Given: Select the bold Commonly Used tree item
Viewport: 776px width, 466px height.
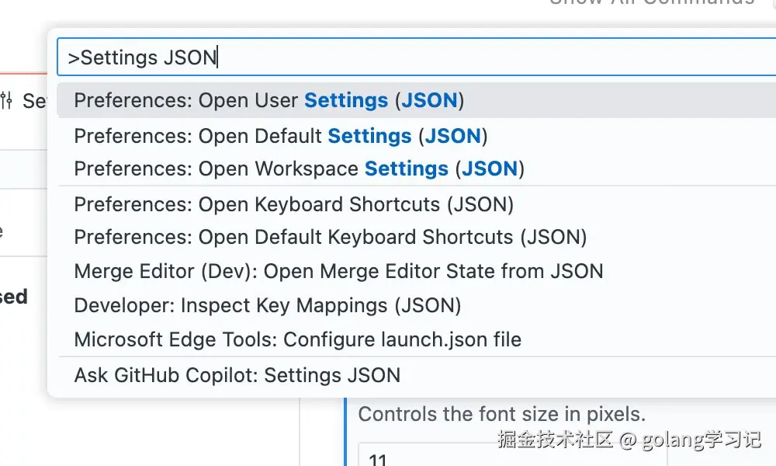Looking at the screenshot, I should click(16, 297).
